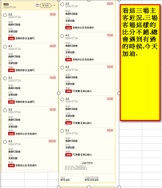Click the right-middle resize handle of image
The height and width of the screenshot is (188, 162).
(x=119, y=93)
